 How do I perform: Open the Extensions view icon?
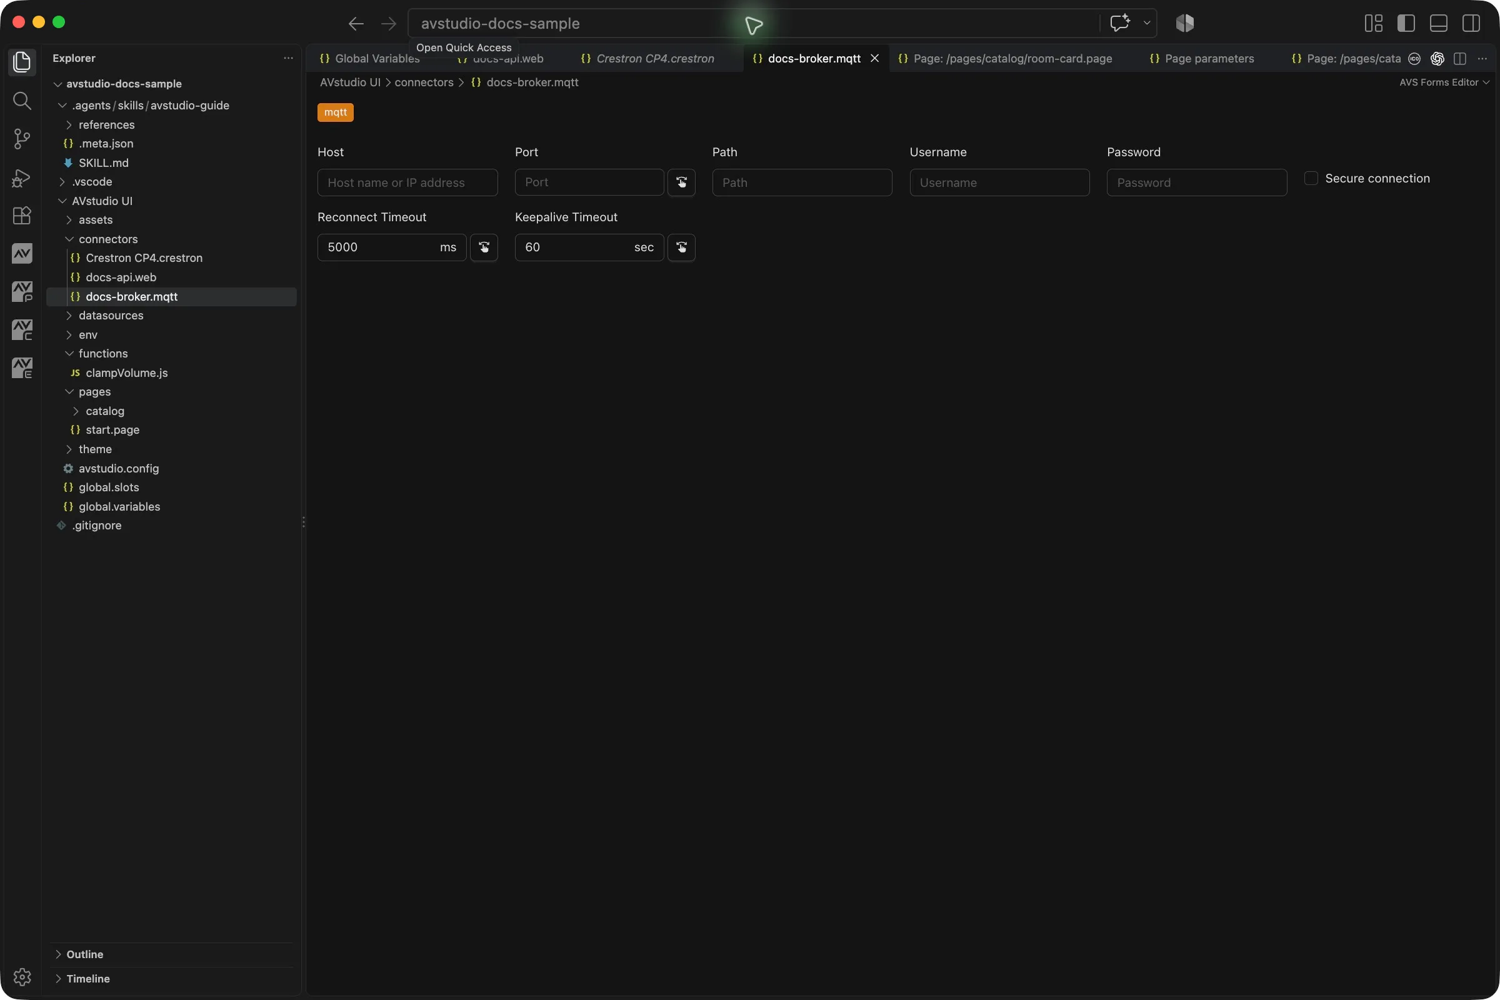coord(22,216)
